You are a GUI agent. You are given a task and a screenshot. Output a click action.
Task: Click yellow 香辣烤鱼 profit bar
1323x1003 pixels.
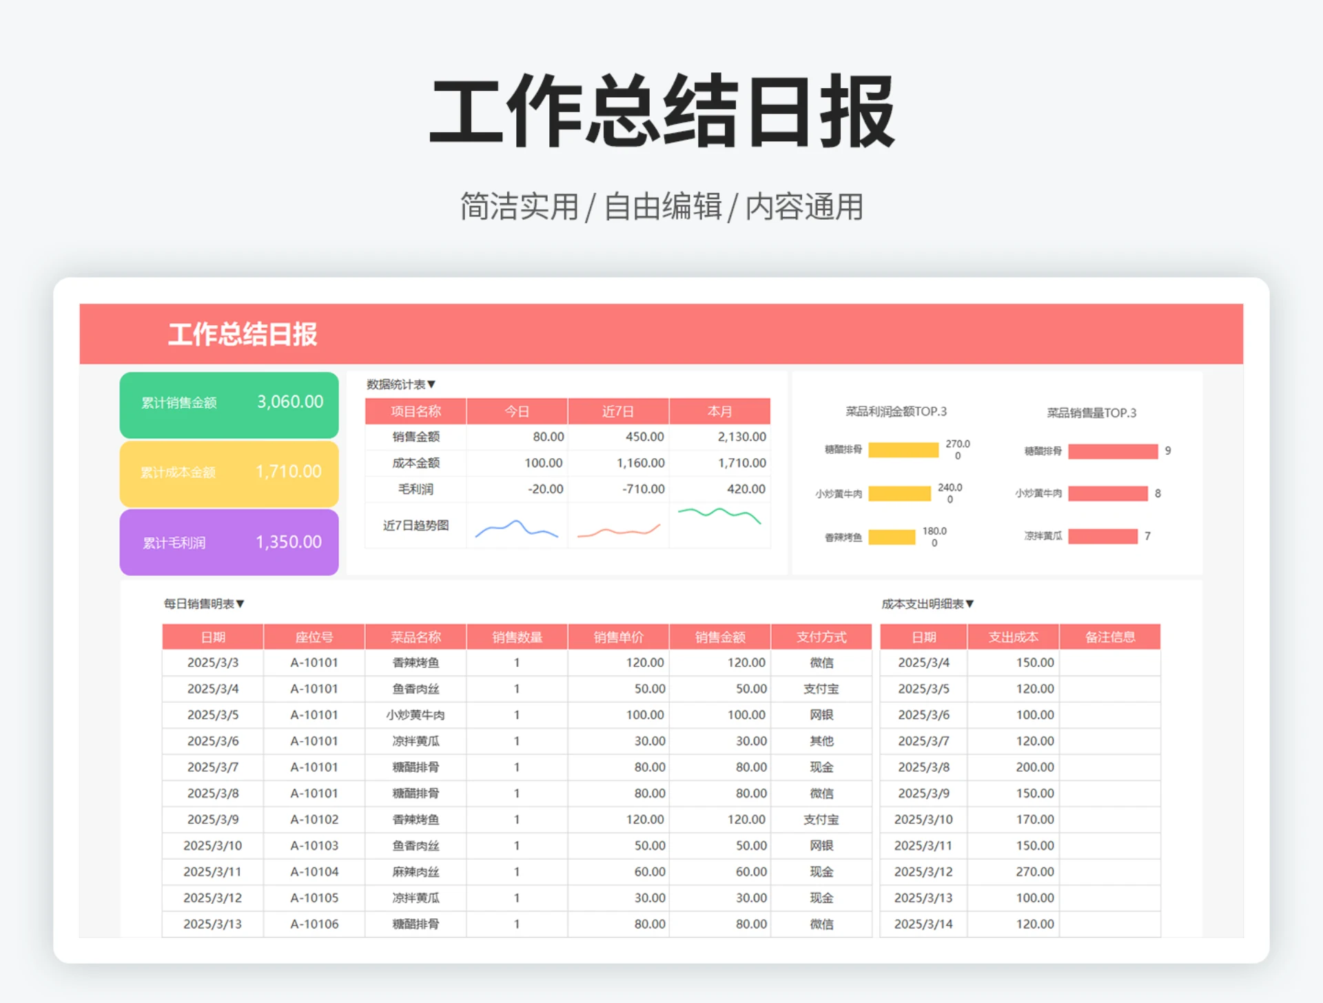click(891, 537)
